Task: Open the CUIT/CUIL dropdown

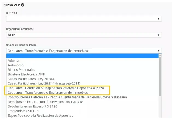Action: pos(84,19)
